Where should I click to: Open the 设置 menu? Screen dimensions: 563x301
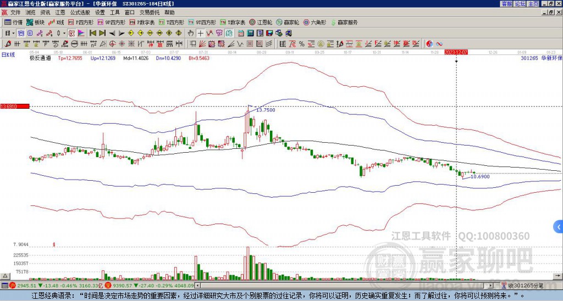pos(100,13)
